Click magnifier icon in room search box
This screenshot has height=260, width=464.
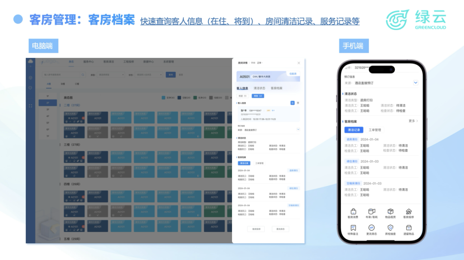pyautogui.click(x=83, y=75)
